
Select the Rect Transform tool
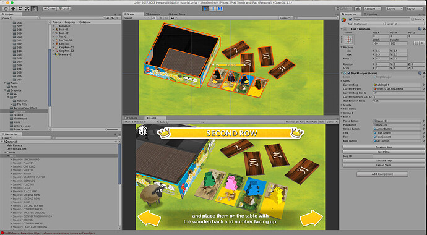point(35,9)
